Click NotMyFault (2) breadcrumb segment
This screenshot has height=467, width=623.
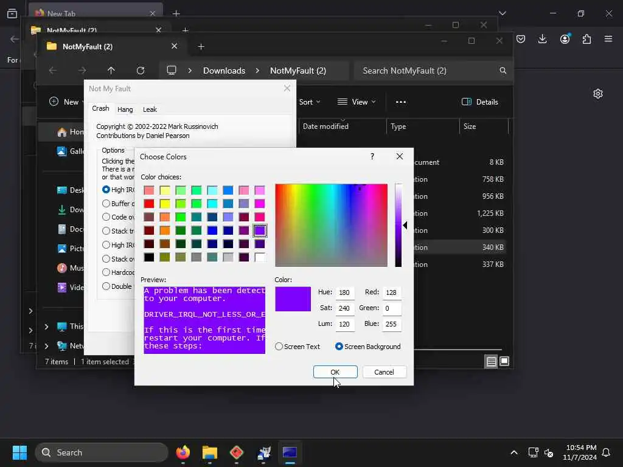pos(298,71)
